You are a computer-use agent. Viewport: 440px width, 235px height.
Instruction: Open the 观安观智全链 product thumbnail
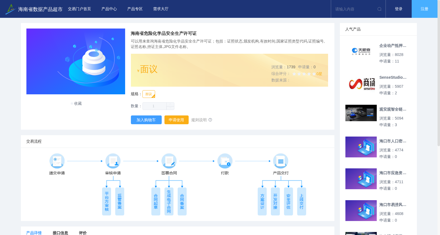click(361, 113)
